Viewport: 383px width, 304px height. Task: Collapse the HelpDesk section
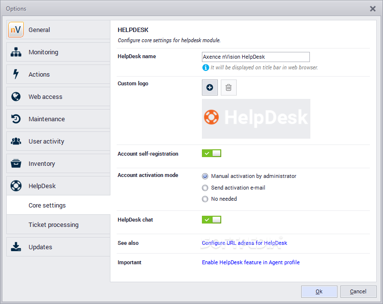click(x=59, y=186)
